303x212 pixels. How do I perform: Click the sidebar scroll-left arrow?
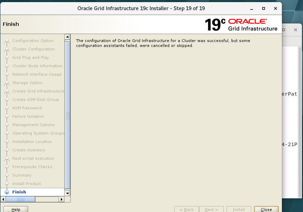[3, 199]
